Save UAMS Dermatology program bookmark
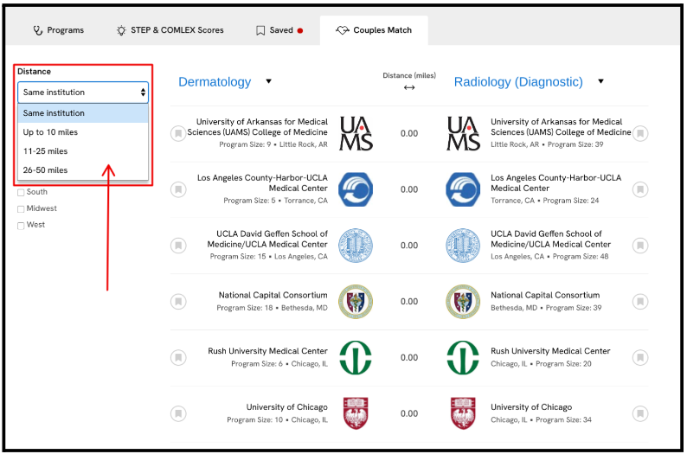Image resolution: width=687 pixels, height=454 pixels. 178,133
